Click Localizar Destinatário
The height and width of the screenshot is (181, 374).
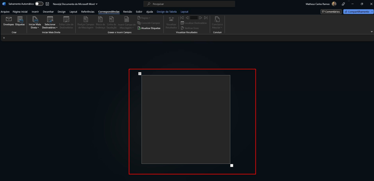194,23
